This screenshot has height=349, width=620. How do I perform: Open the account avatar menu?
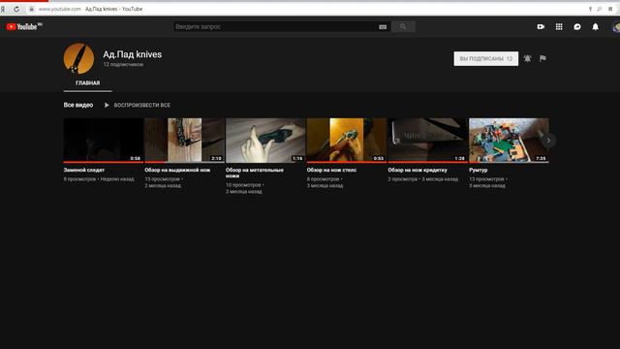pos(616,27)
